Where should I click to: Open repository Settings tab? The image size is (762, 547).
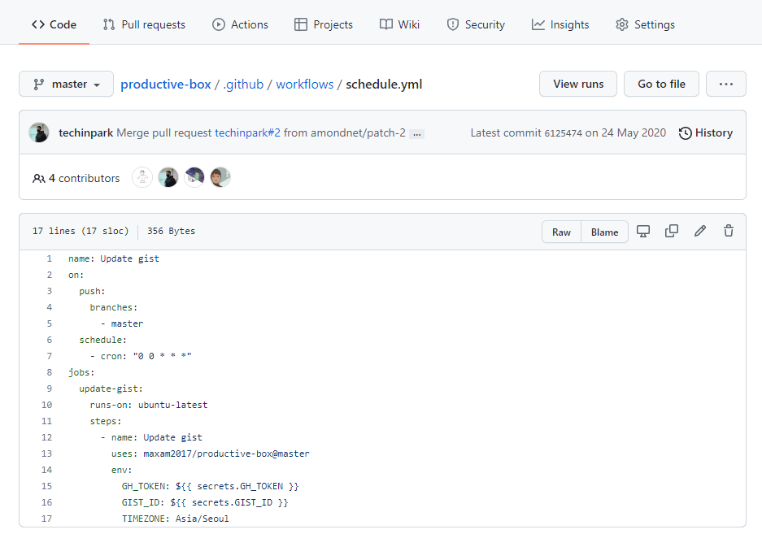click(646, 24)
